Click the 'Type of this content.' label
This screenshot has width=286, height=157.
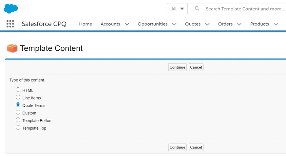point(27,80)
